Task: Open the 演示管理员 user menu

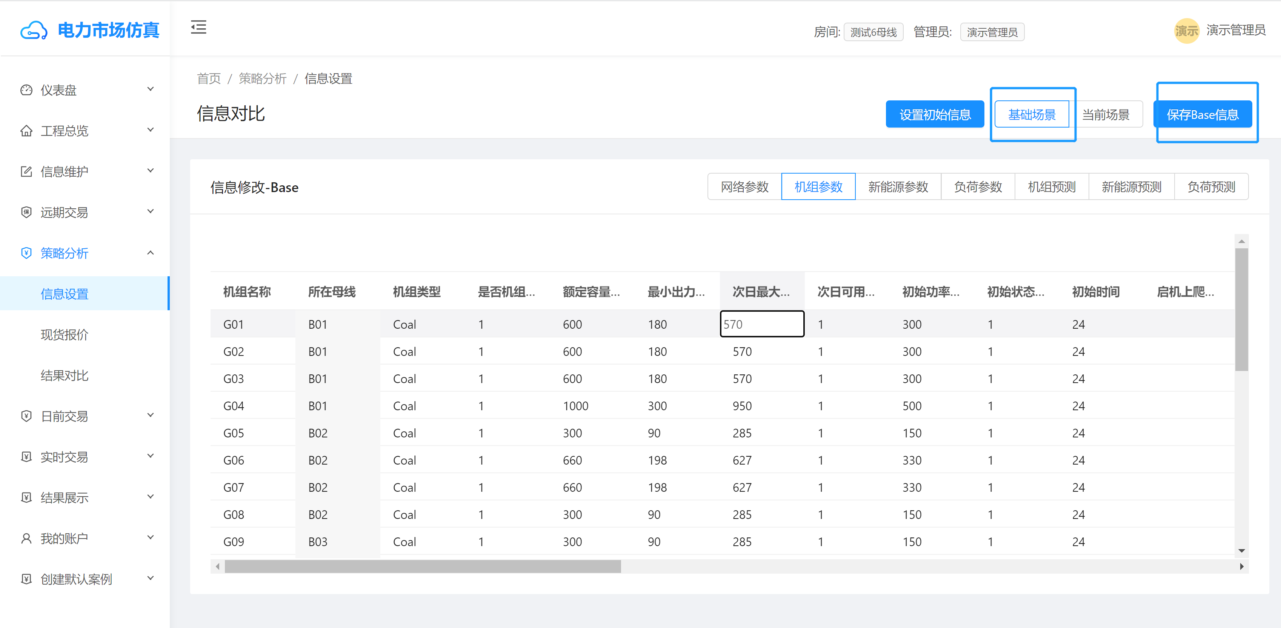Action: coord(1236,30)
